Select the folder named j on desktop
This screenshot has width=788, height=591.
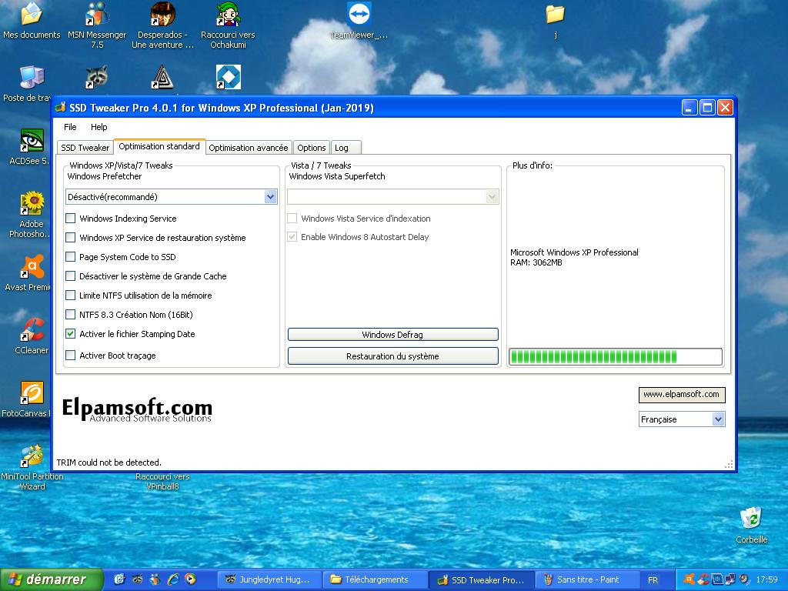point(556,15)
